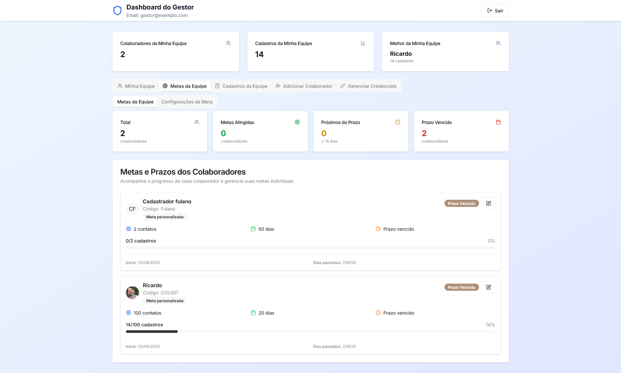
Task: Click the clock icon in Próximos do Prazo card
Action: pos(397,122)
